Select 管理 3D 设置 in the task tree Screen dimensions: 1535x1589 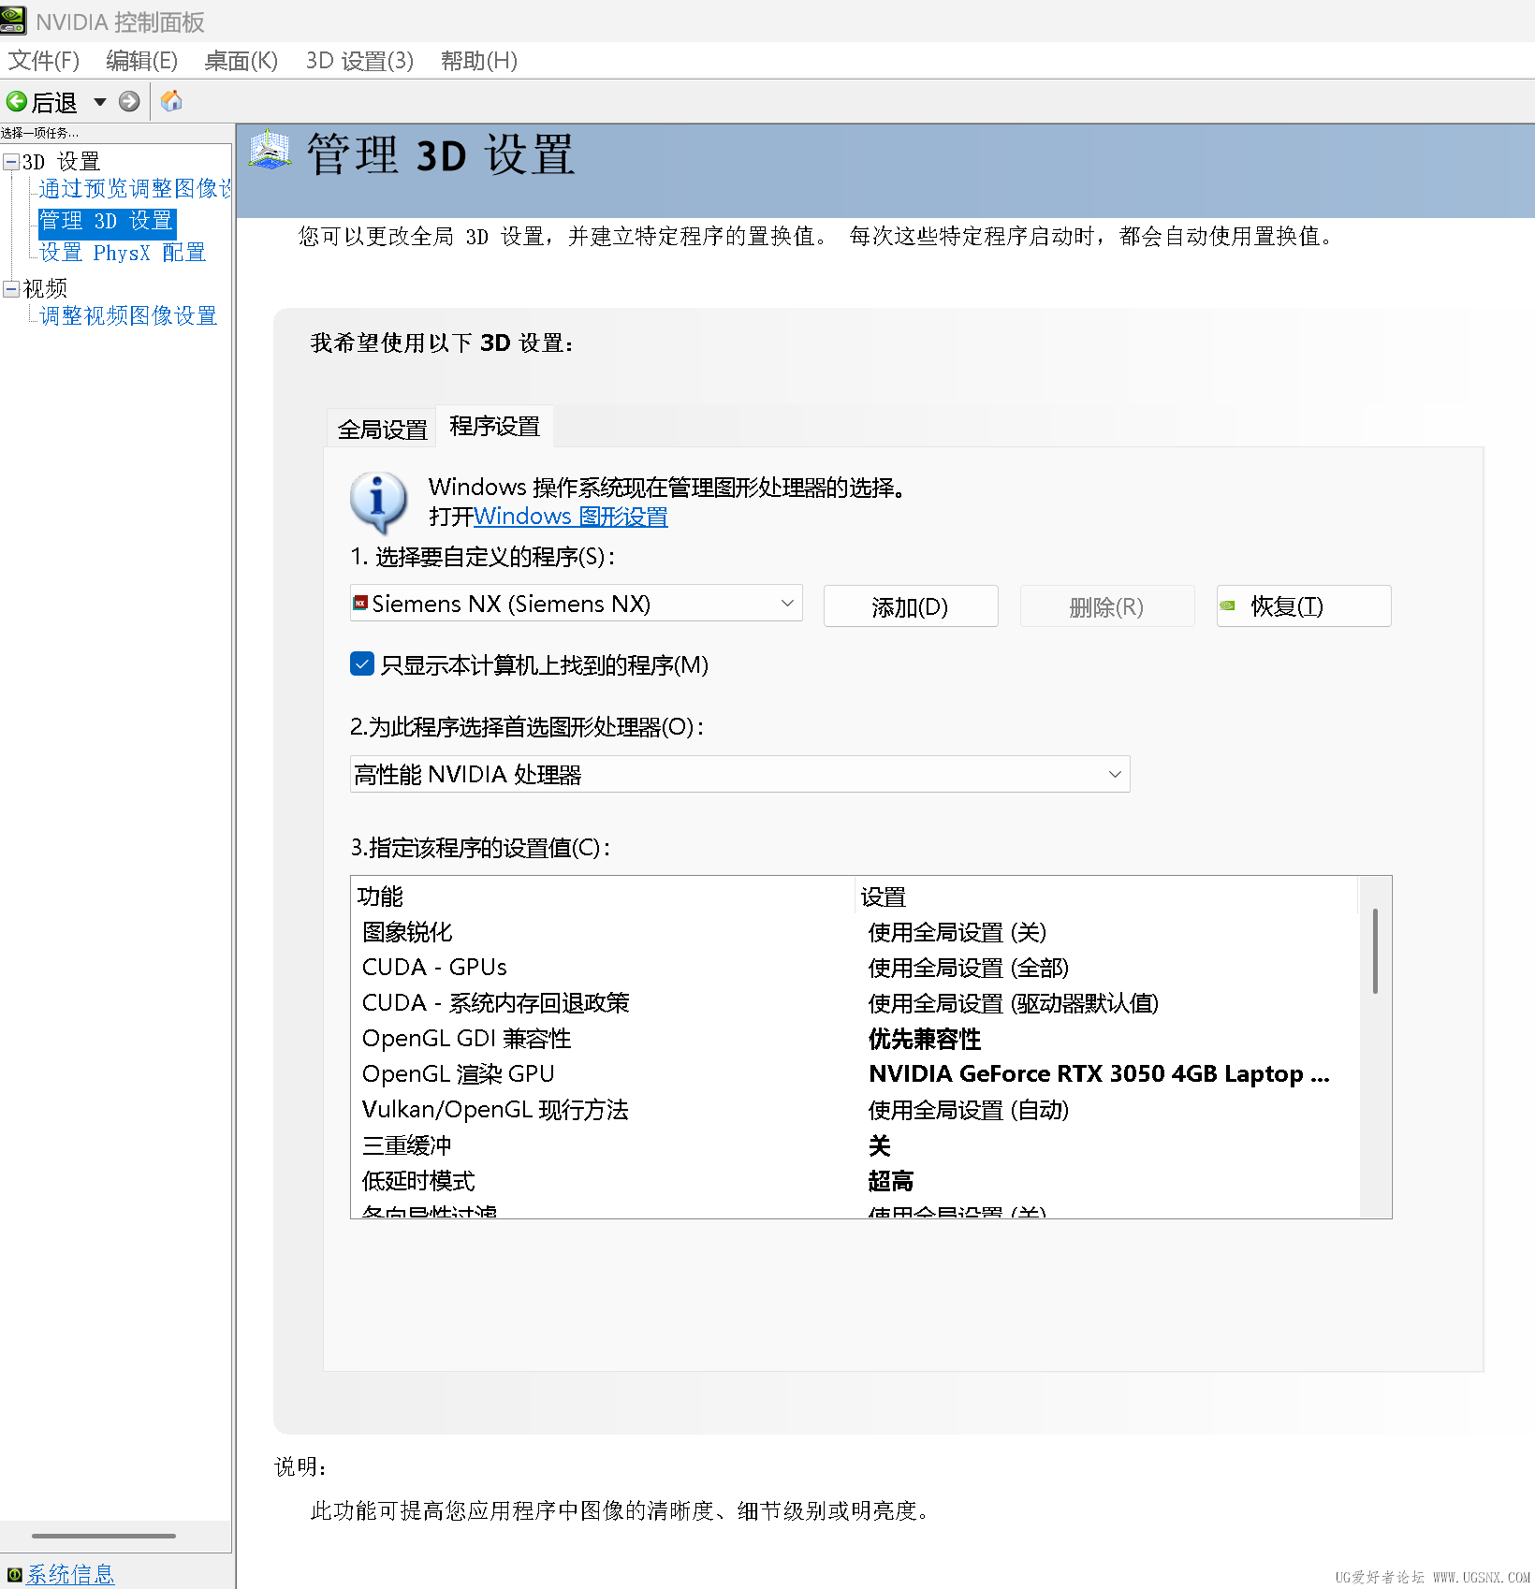(x=107, y=221)
